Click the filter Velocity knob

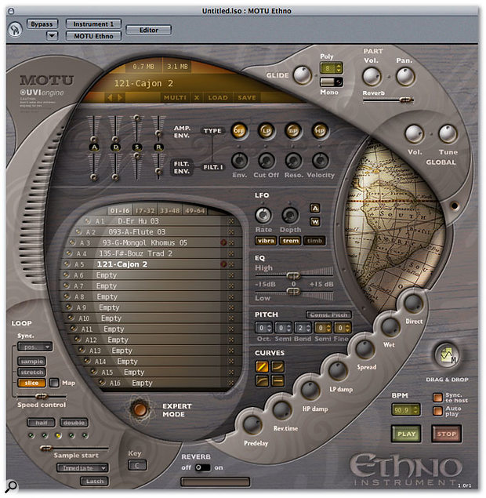click(x=320, y=161)
